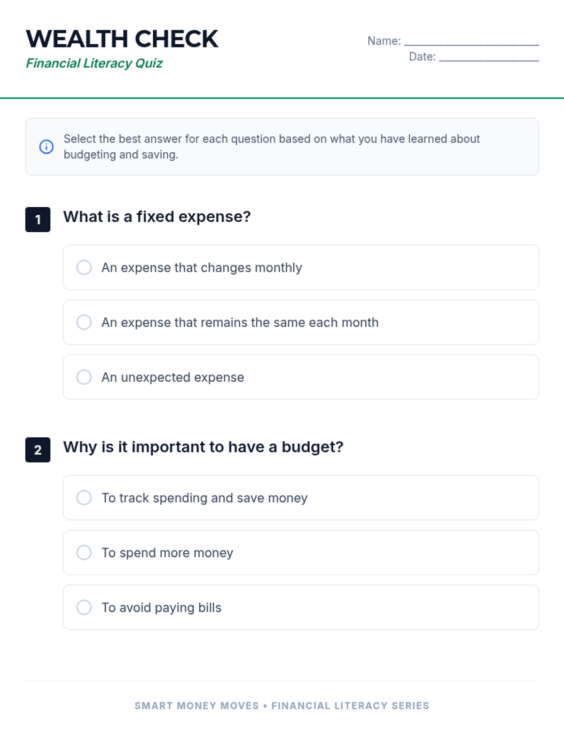Select the "An unexpected expense" radio button

click(x=84, y=377)
